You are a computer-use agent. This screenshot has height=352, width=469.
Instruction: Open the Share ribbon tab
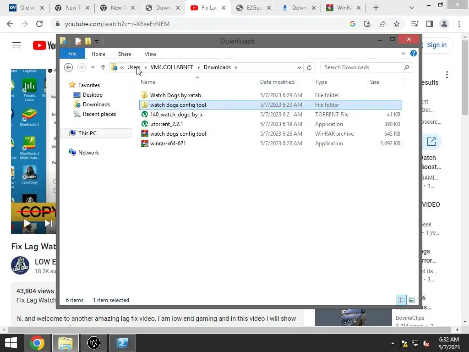click(x=125, y=54)
